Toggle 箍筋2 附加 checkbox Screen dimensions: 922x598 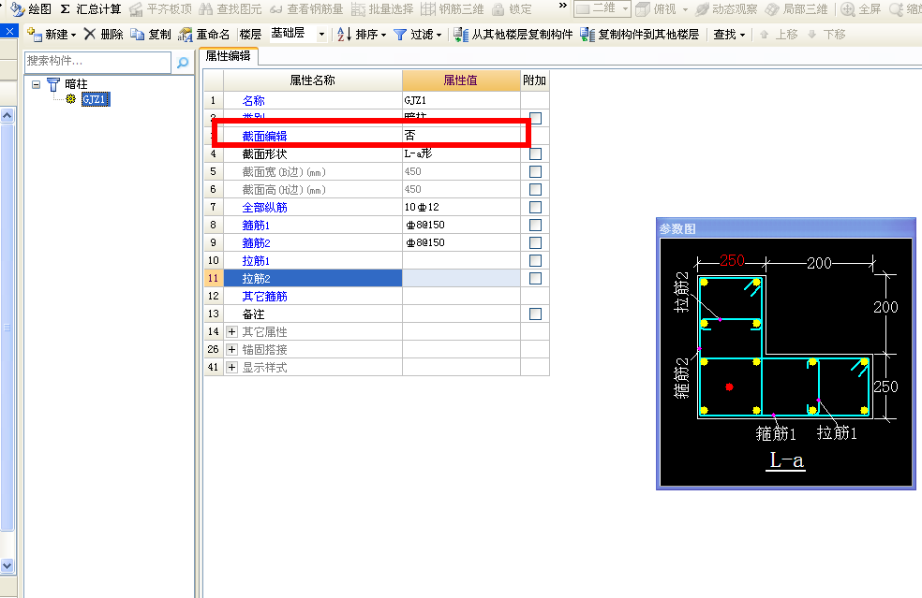pos(535,242)
